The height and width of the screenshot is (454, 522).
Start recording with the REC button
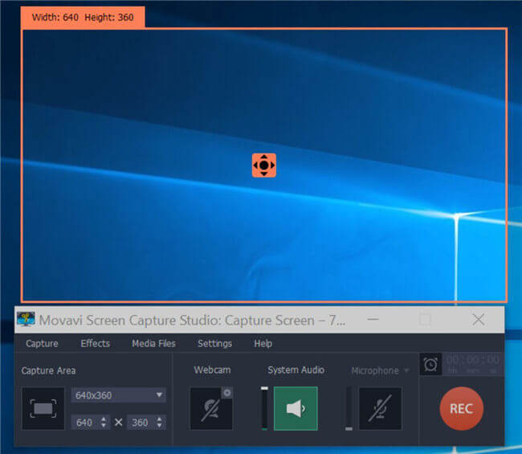pyautogui.click(x=461, y=408)
